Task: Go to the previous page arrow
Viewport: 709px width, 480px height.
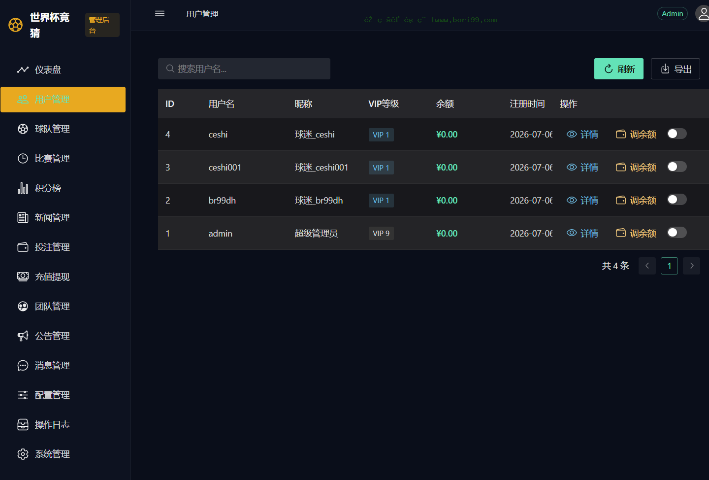Action: coord(647,266)
